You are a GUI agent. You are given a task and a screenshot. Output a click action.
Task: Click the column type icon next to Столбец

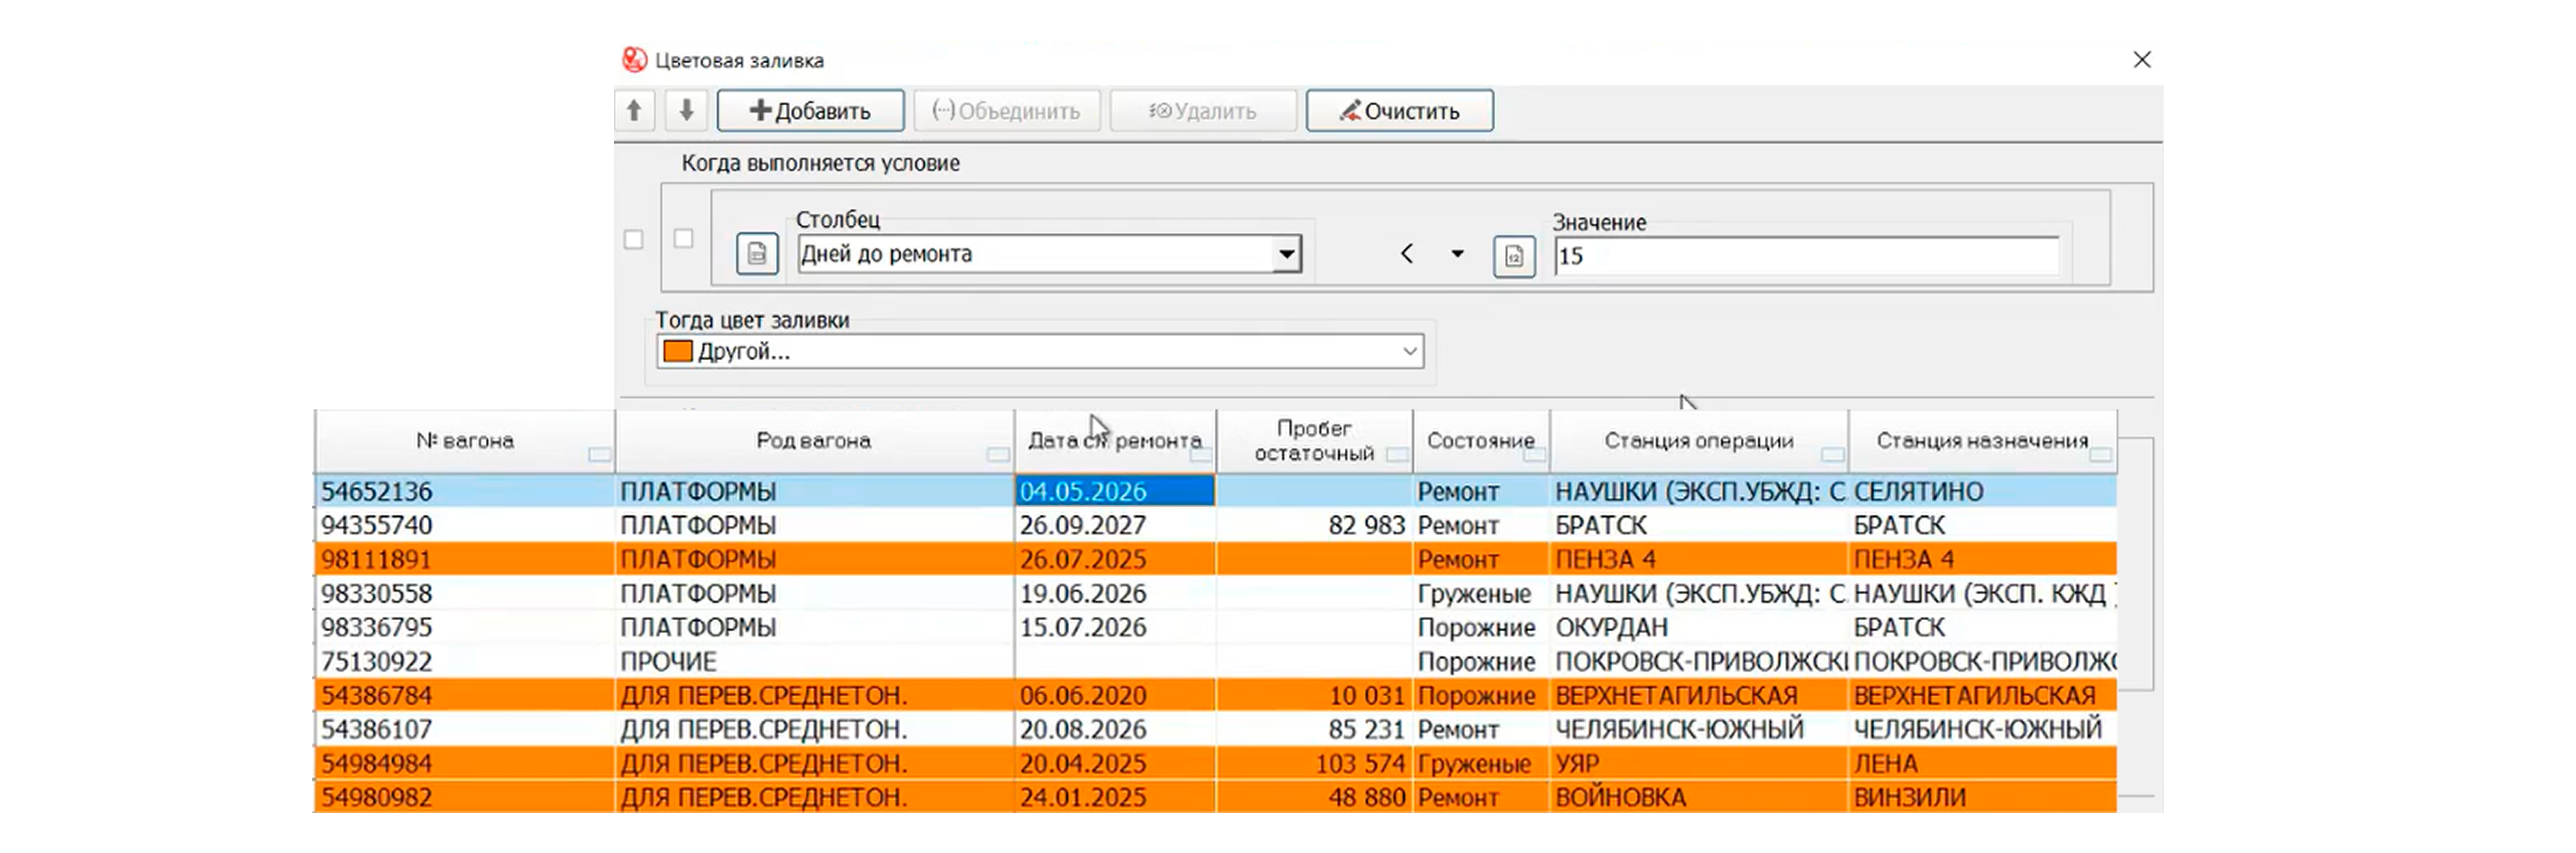pos(757,253)
